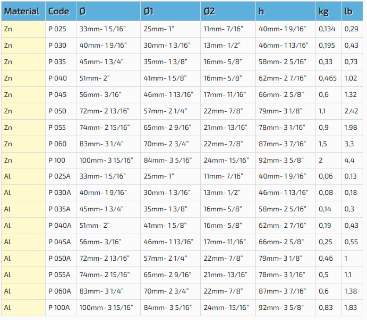The image size is (367, 320).
Task: Select the 4,4 lb weight value
Action: [349, 160]
